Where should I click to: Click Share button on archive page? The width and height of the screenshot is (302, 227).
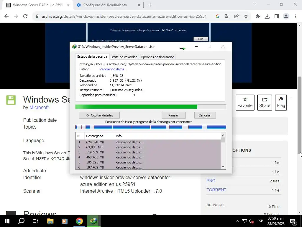point(265,103)
